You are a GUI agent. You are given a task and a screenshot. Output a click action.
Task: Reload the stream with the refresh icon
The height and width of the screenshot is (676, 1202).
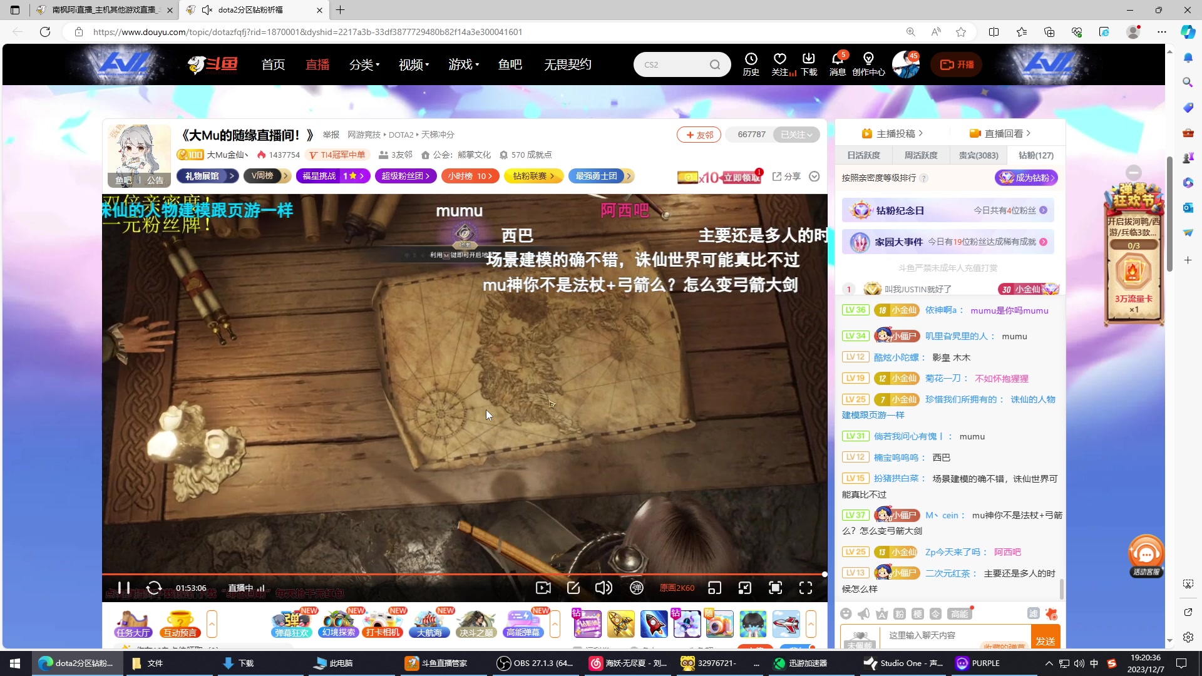154,588
